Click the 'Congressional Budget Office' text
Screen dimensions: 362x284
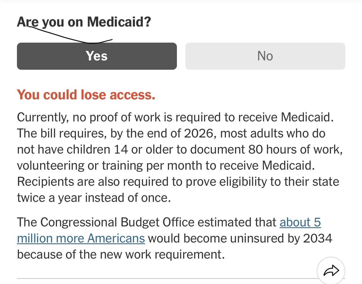coord(117,222)
